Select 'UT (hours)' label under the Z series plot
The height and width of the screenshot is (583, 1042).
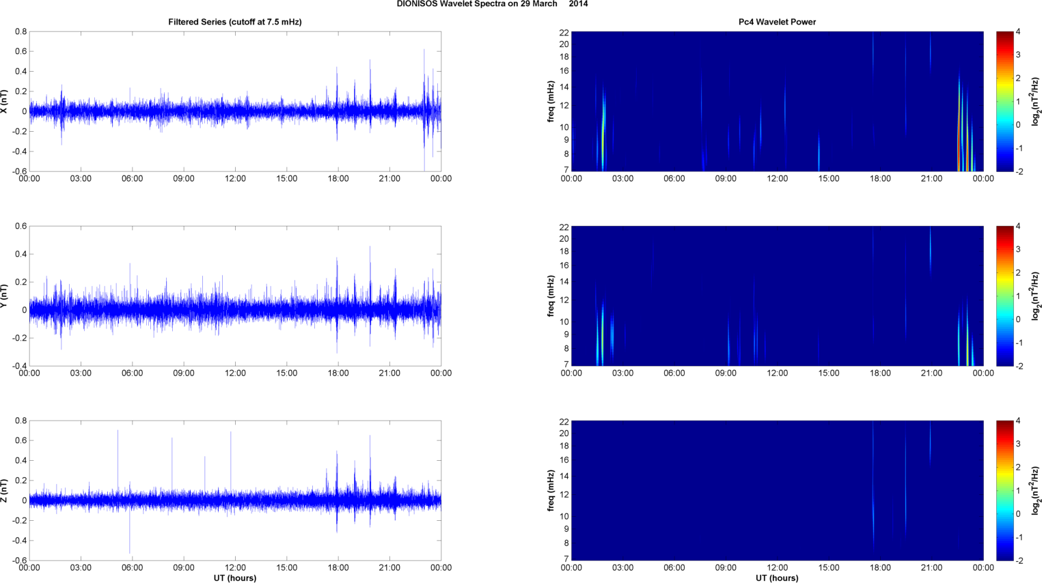(x=235, y=578)
